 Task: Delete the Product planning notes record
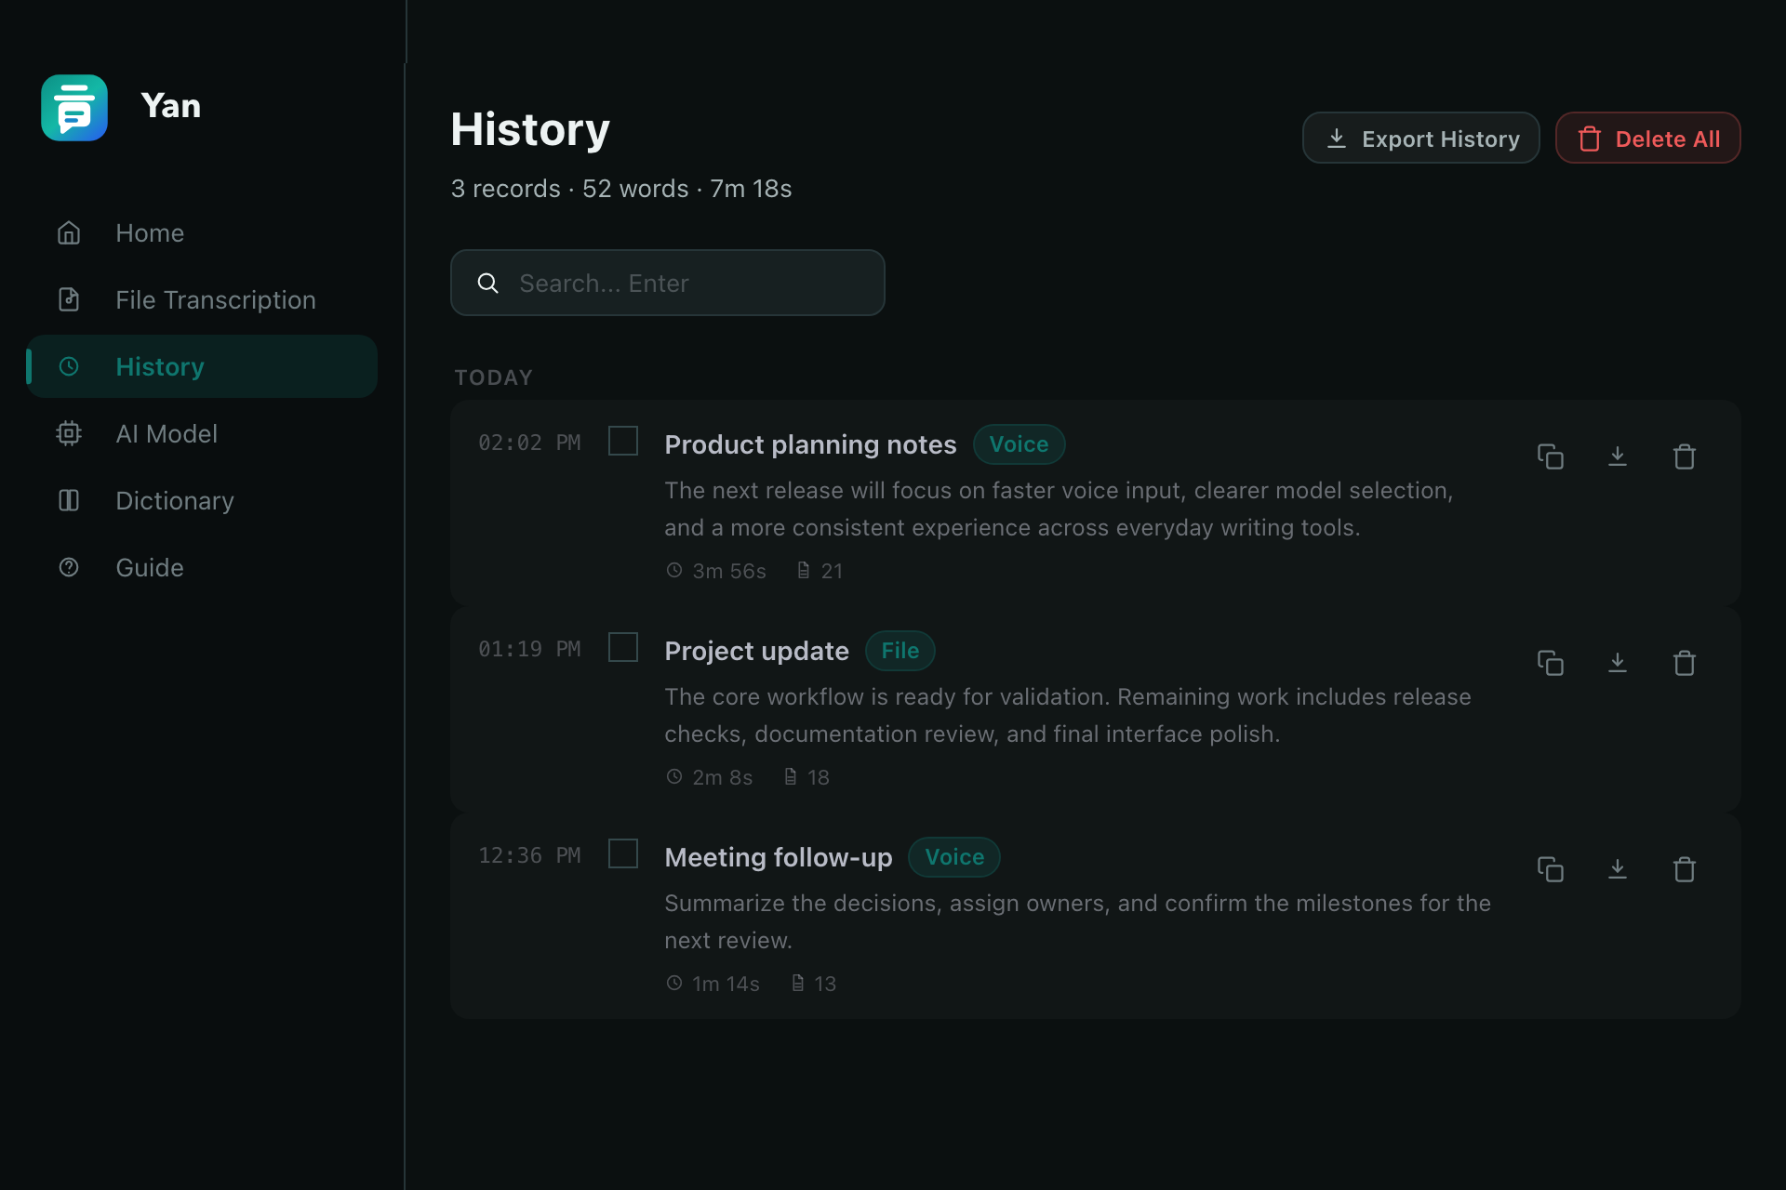pyautogui.click(x=1685, y=456)
